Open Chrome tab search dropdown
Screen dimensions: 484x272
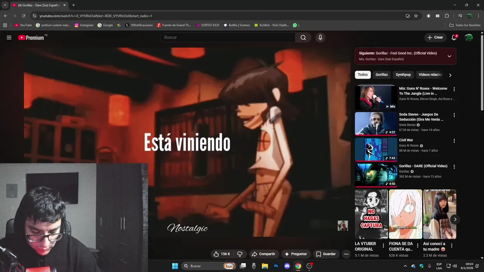5,5
